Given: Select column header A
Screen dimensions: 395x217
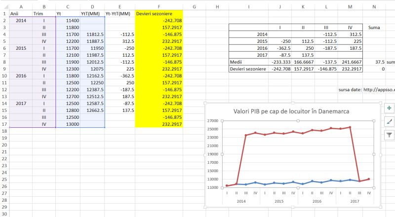Looking at the screenshot, I should [21, 7].
